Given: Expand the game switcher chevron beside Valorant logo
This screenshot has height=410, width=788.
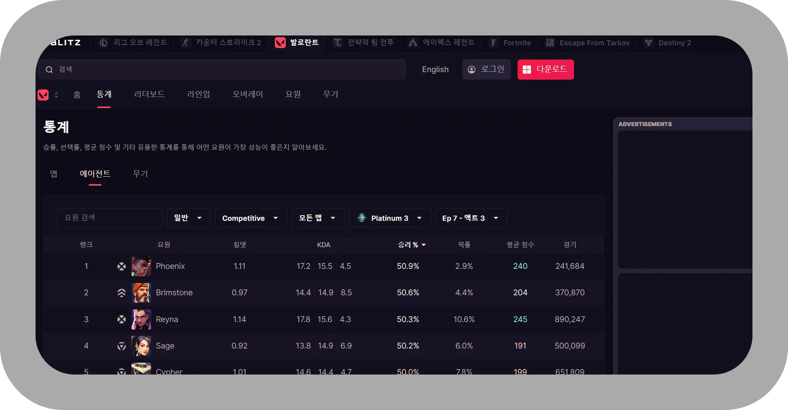Looking at the screenshot, I should point(57,95).
